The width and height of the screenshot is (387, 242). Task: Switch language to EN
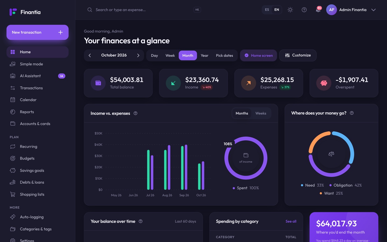tap(277, 10)
